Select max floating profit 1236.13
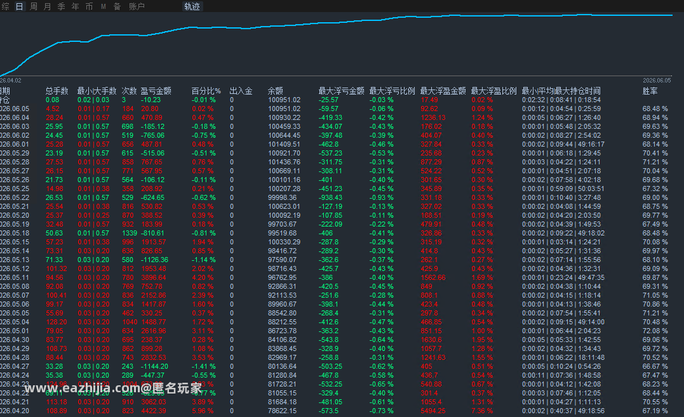This screenshot has width=684, height=417. pyautogui.click(x=433, y=117)
